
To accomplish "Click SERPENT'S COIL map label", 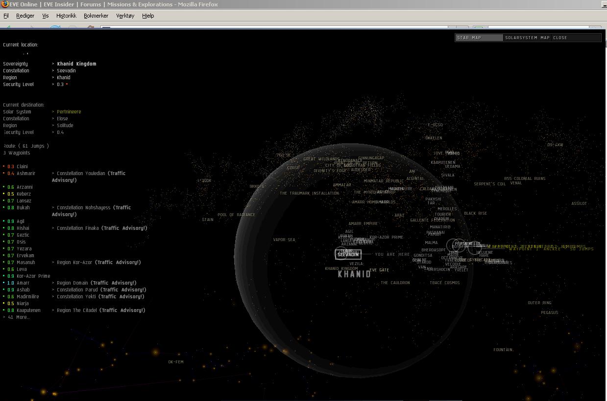I will coord(489,184).
